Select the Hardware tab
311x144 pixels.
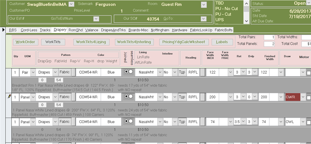pos(179,30)
